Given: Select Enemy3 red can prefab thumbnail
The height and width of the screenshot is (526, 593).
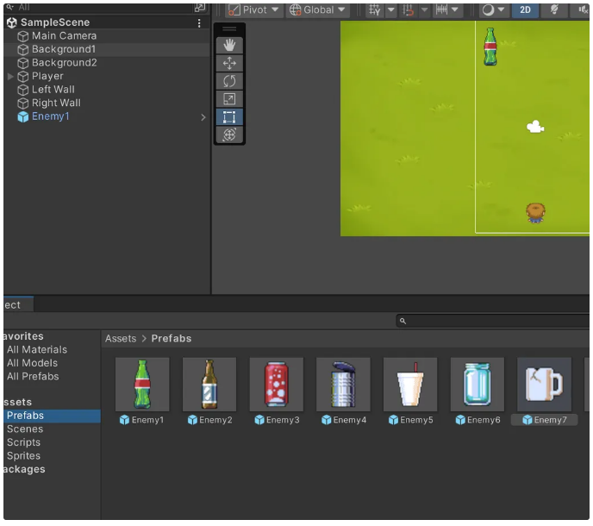Looking at the screenshot, I should pos(276,385).
